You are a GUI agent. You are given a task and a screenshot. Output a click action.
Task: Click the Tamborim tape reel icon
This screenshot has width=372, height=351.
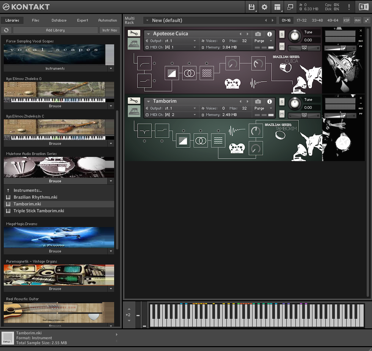(x=237, y=149)
